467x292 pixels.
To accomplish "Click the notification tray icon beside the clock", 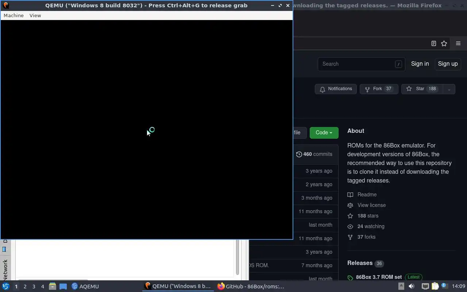I will (x=444, y=286).
